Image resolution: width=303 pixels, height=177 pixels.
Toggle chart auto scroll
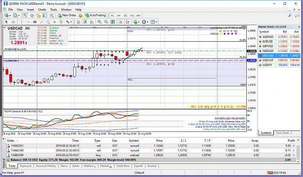coord(121,22)
